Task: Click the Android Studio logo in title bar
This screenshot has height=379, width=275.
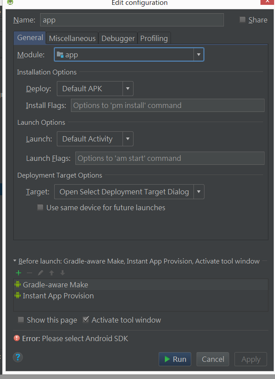Action: [x=10, y=2]
